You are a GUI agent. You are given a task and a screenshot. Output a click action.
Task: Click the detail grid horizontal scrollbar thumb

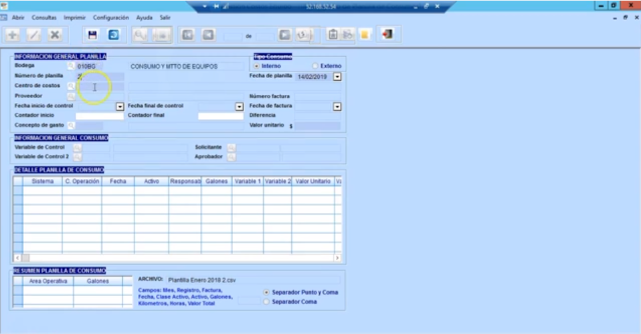[25, 258]
